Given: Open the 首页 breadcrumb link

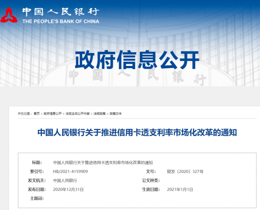Looking at the screenshot, I should tap(36, 113).
